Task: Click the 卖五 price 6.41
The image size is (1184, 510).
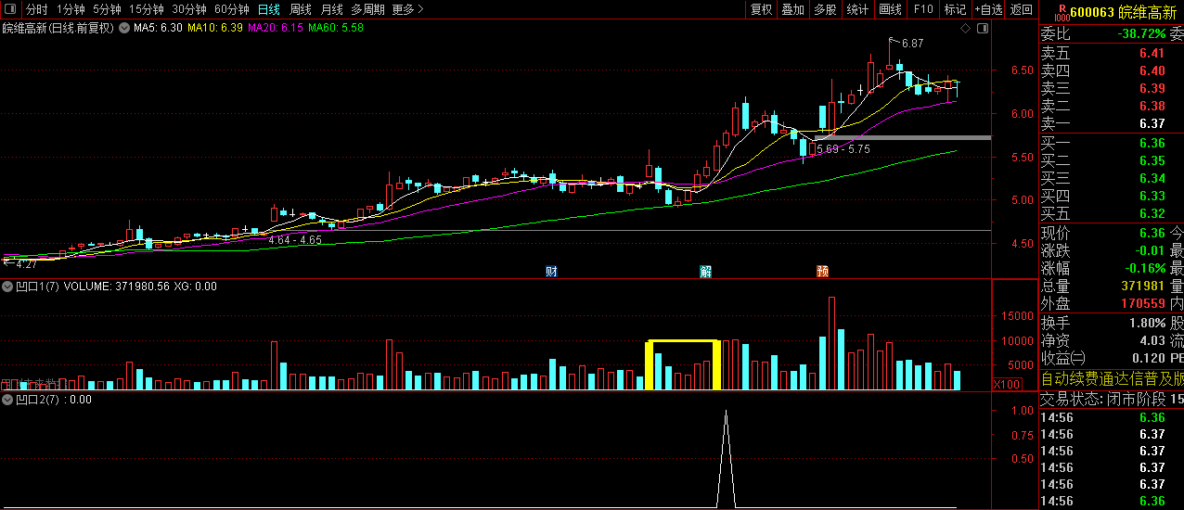Action: 1152,53
